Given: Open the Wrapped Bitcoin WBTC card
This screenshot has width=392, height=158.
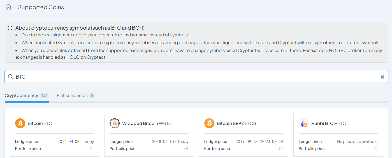Looking at the screenshot, I should click(149, 135).
